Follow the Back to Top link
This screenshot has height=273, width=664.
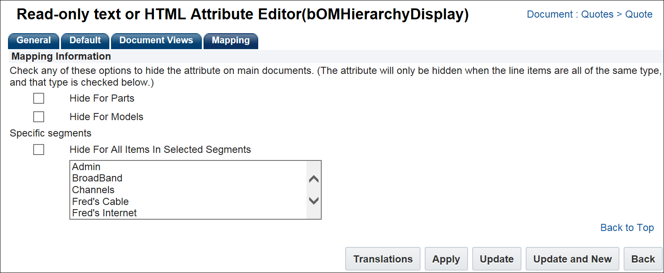point(627,228)
